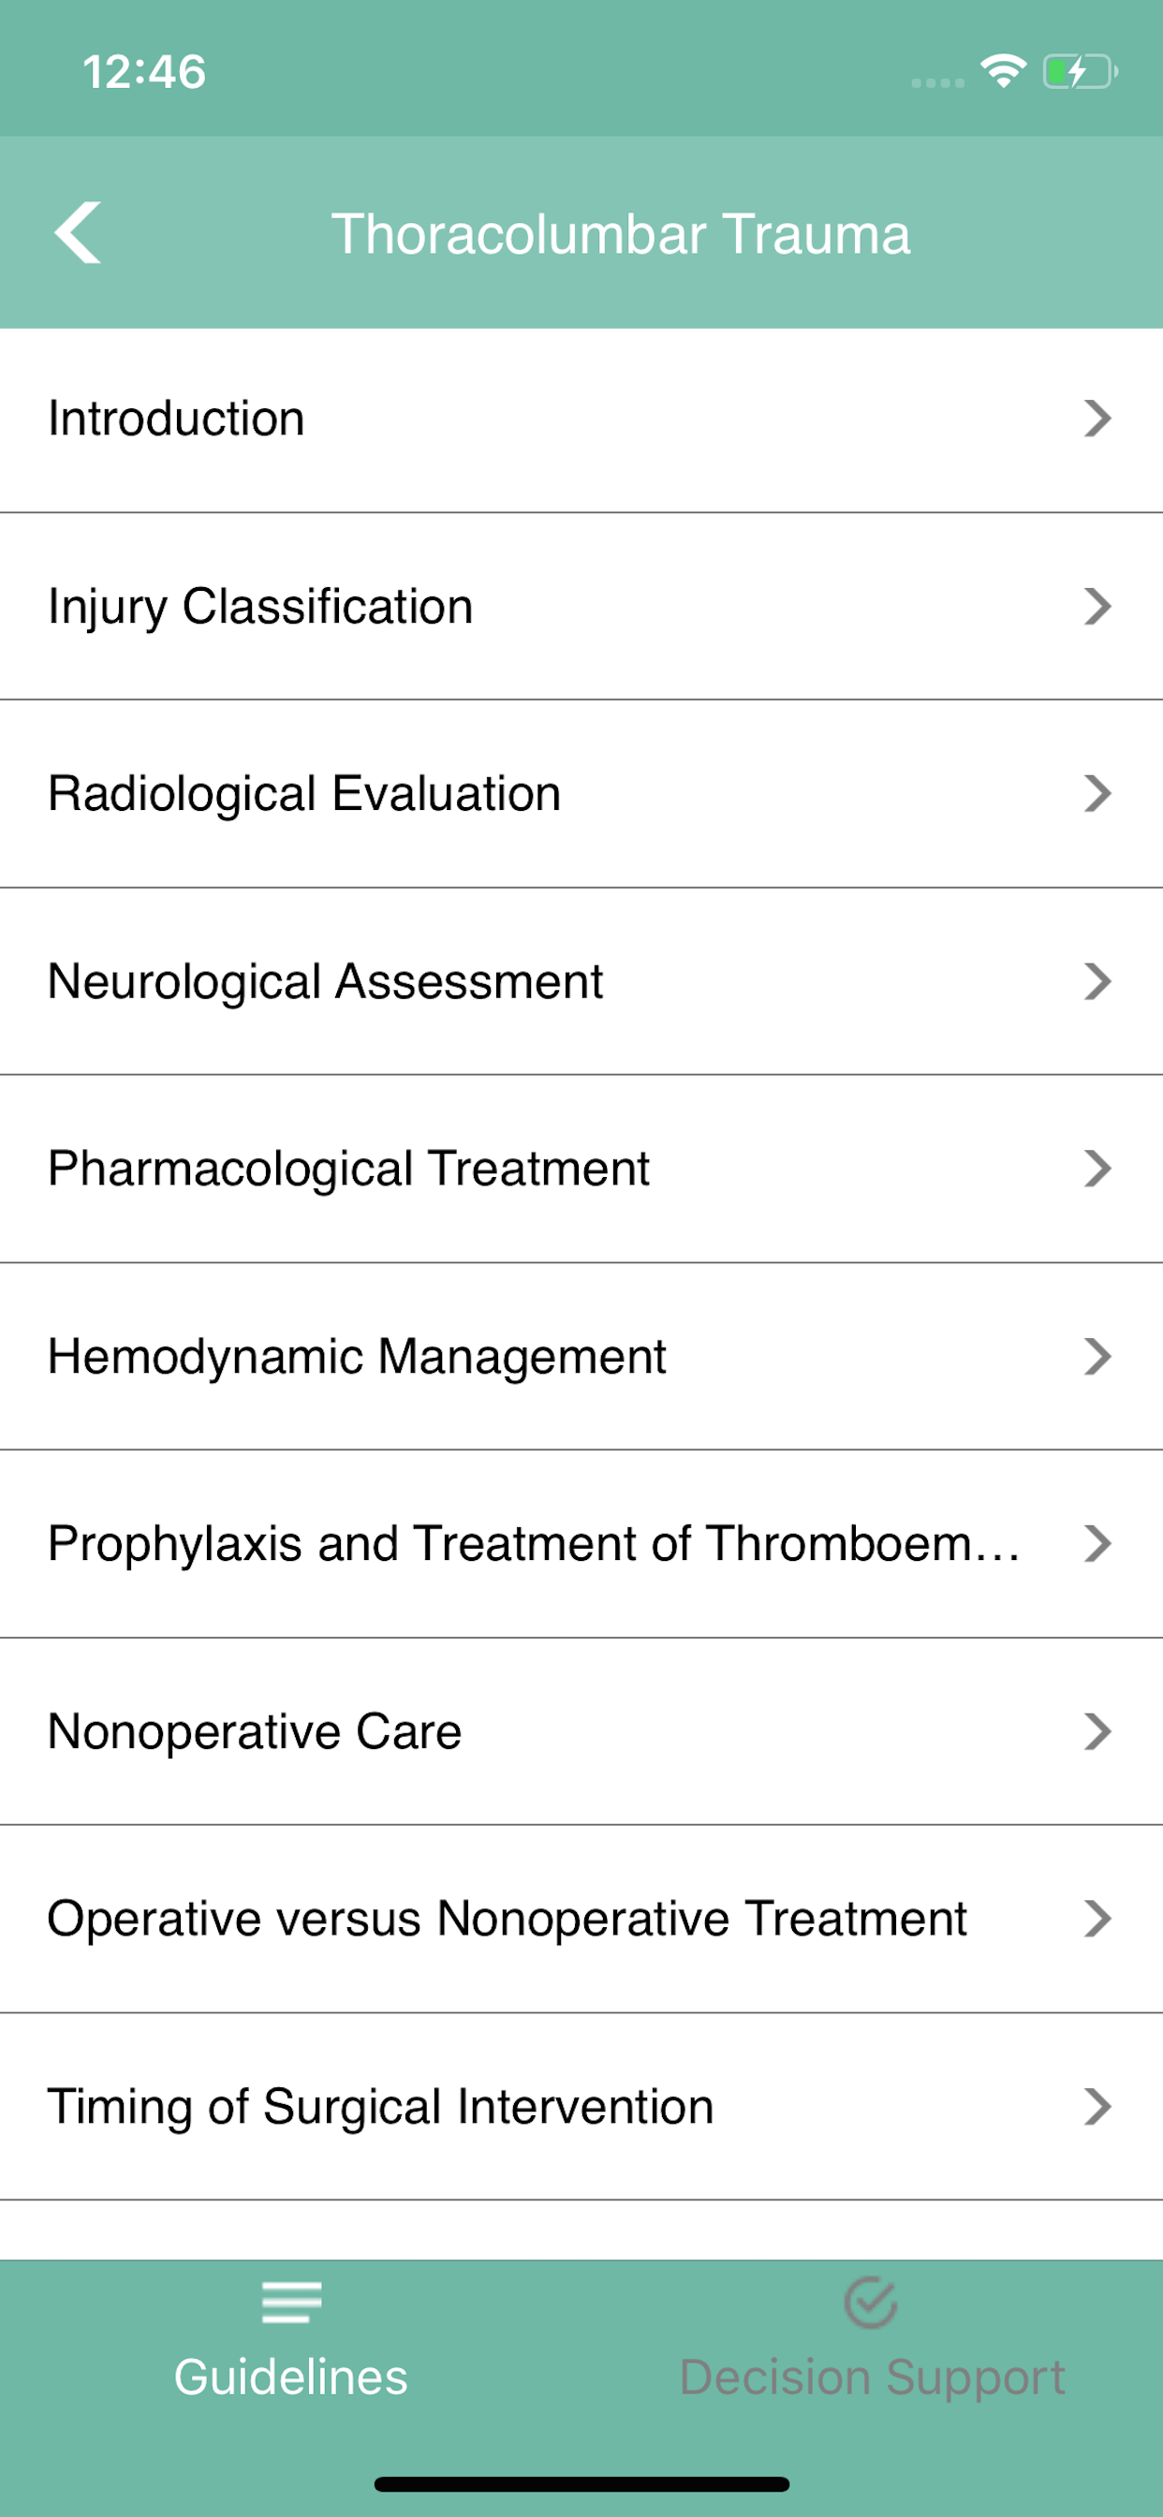Screen dimensions: 1163x2517
Task: Tap the Wi-Fi status icon
Action: [1003, 71]
